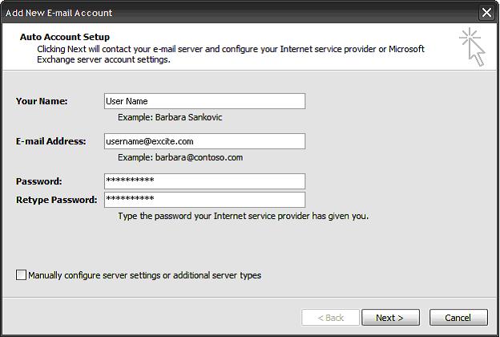The height and width of the screenshot is (337, 500).
Task: Click the Manually configure server settings label
Action: (x=144, y=275)
